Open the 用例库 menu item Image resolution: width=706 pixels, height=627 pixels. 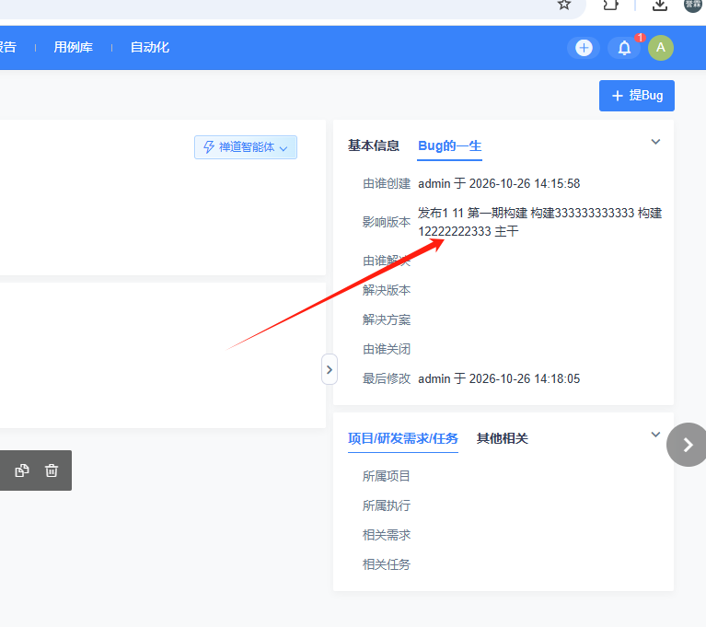[x=73, y=47]
